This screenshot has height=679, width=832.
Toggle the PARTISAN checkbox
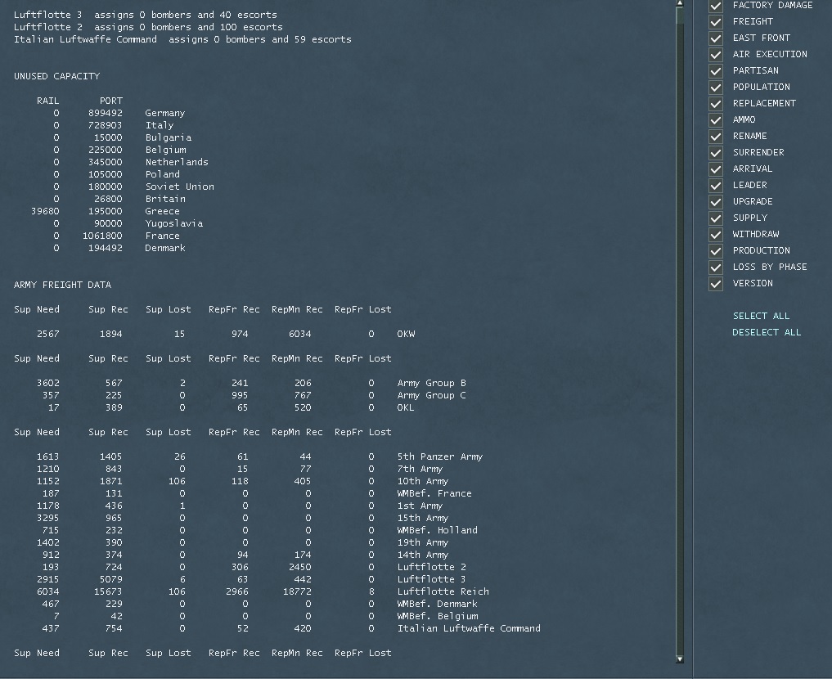point(716,71)
